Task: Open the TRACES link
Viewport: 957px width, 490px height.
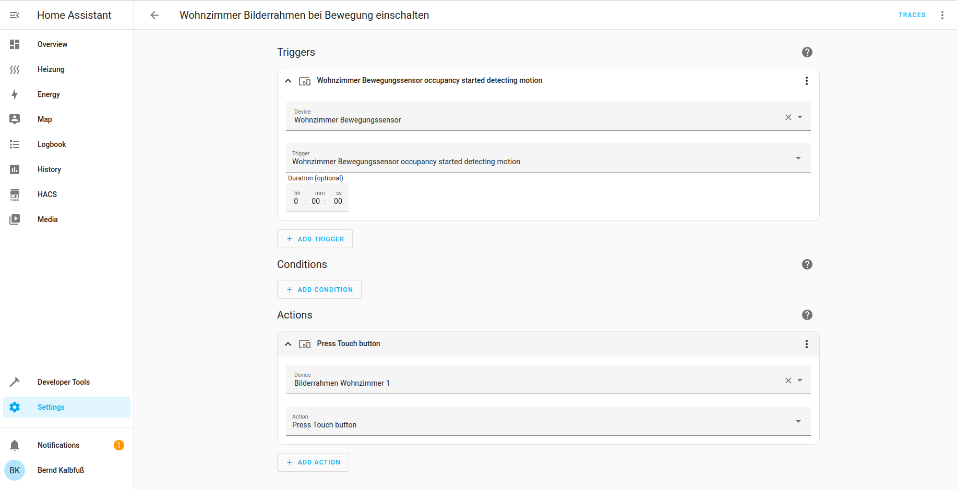Action: 912,15
